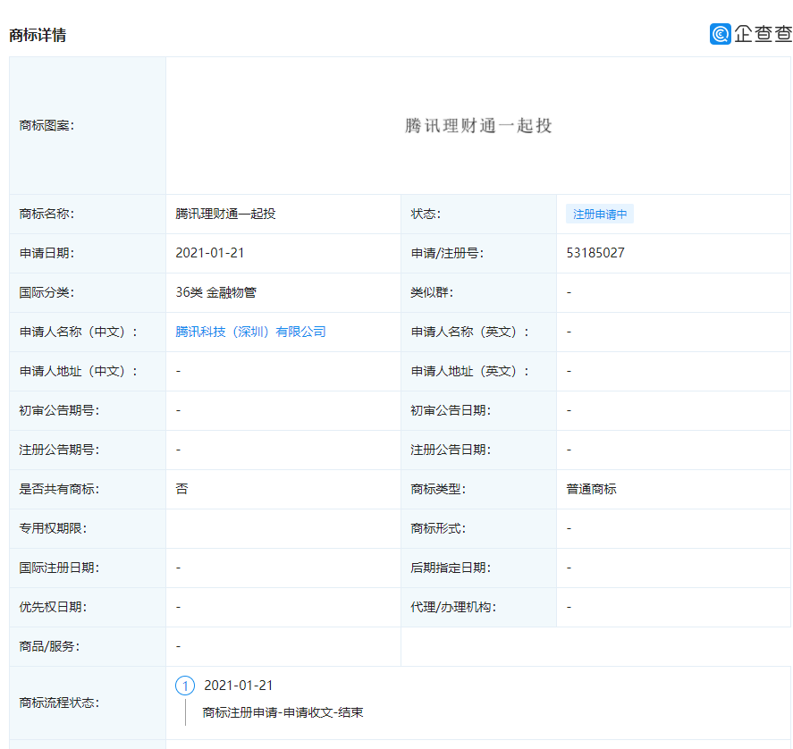Click the 后期指定日期 label

(x=451, y=568)
